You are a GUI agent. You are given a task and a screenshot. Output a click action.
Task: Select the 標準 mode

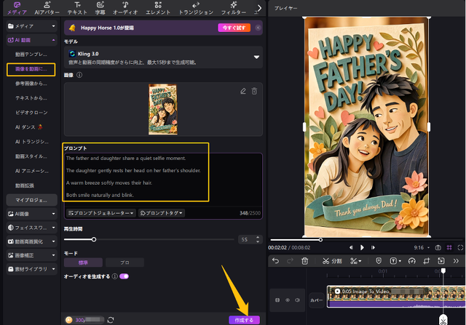pyautogui.click(x=83, y=262)
